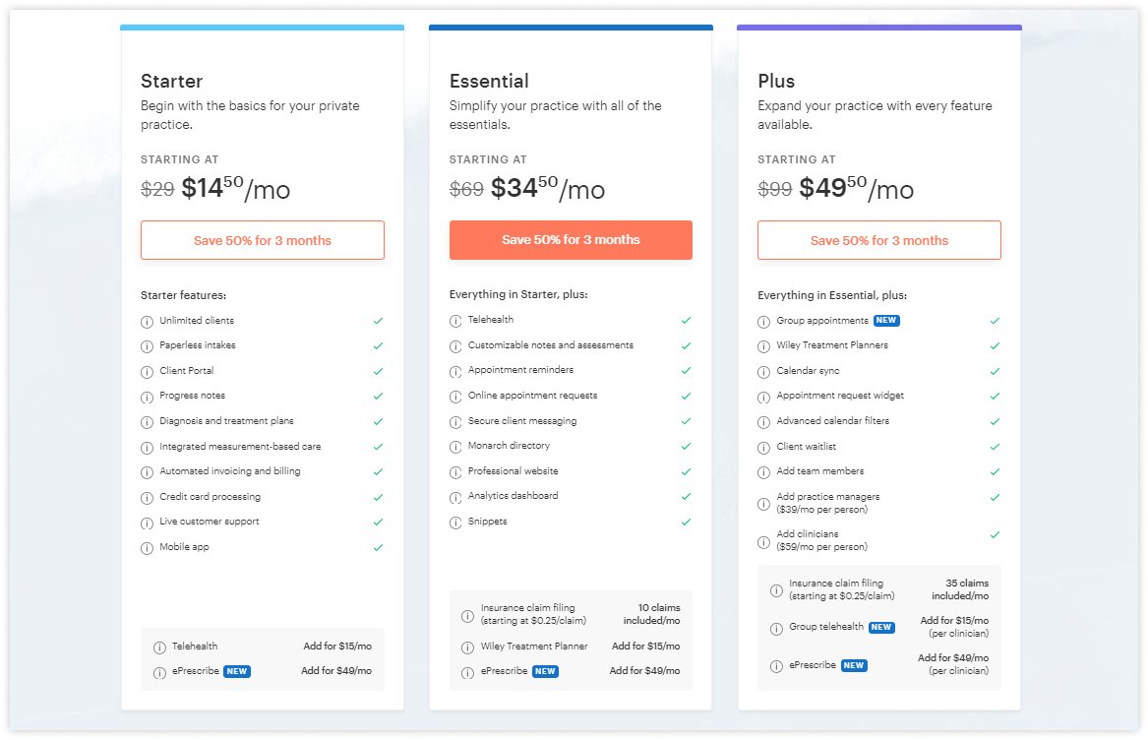Click info icon beside Starter ePrescribe add-on
Image resolution: width=1148 pixels, height=740 pixels.
click(x=159, y=673)
